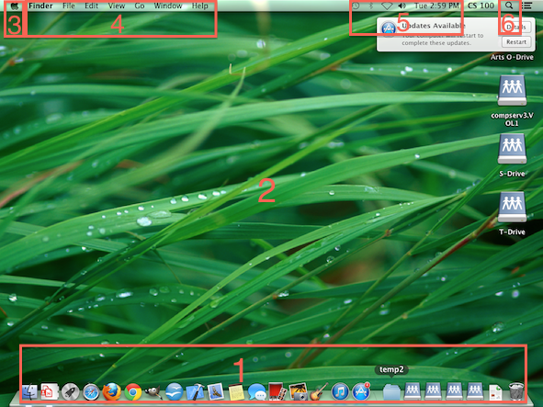Image resolution: width=543 pixels, height=407 pixels.
Task: Show Notification Center list icon
Action: [527, 6]
